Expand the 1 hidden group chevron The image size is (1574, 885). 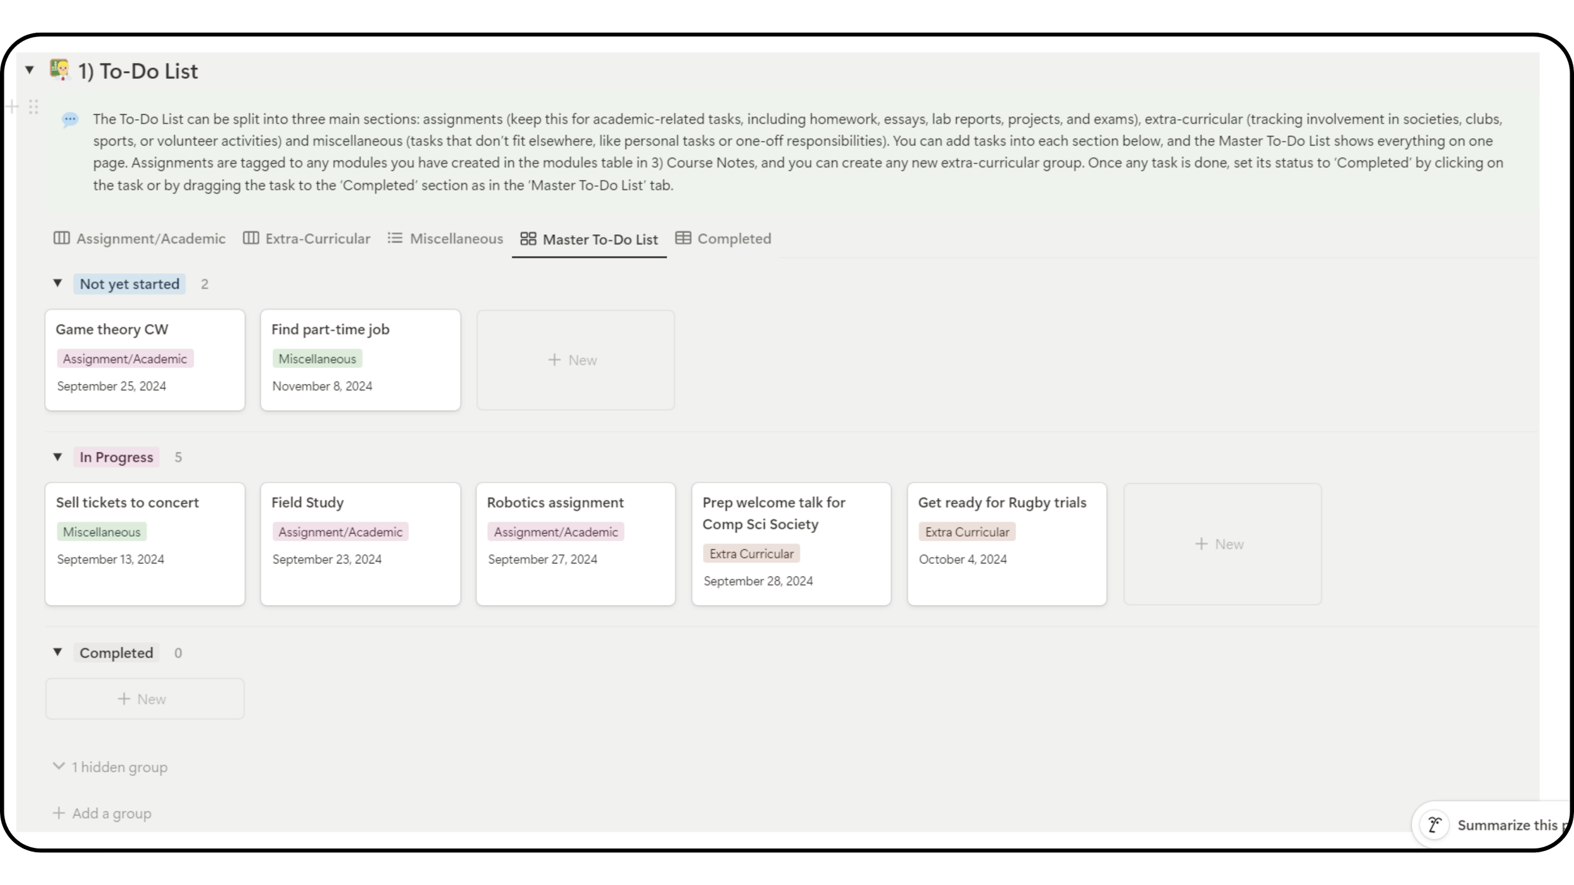click(59, 766)
